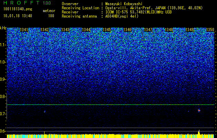The height and width of the screenshot is (138, 217).
Task: Click the thin signal spike near 1342
Action: coord(44,133)
